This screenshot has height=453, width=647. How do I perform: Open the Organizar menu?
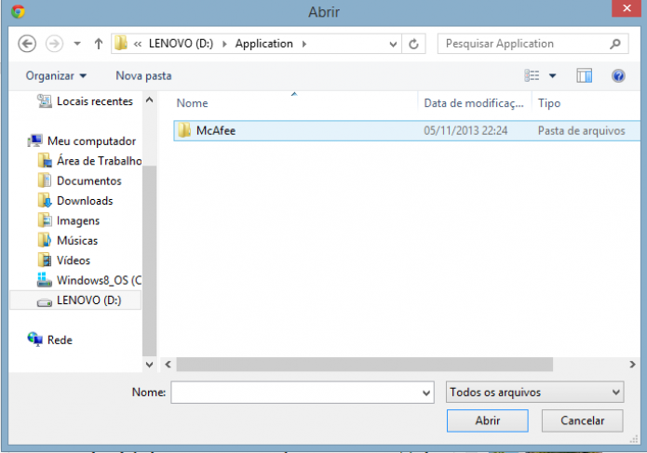coord(56,76)
